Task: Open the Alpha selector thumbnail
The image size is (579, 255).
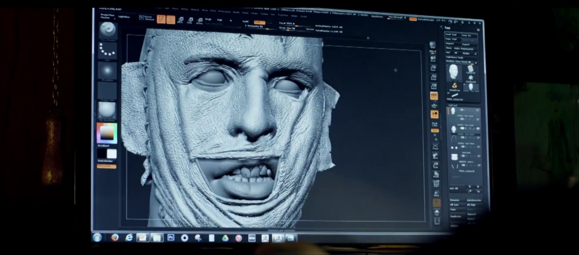Action: pos(107,71)
